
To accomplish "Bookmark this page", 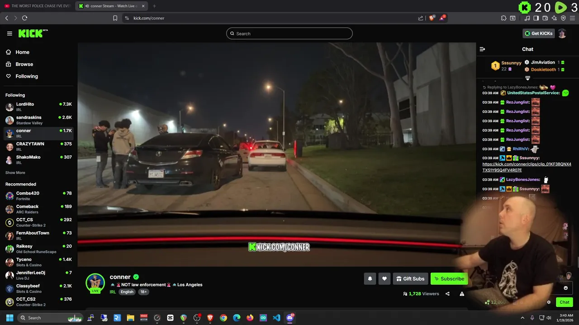I will point(115,18).
